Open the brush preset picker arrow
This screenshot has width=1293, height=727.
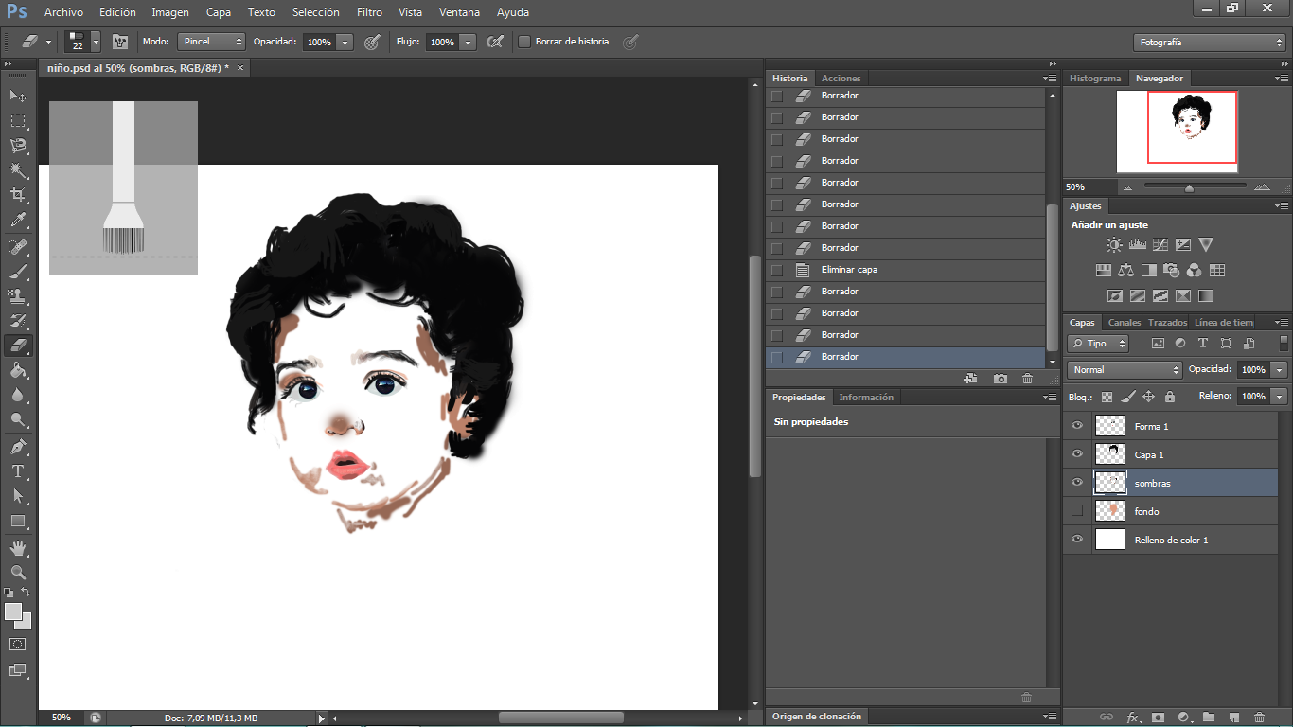(x=96, y=42)
